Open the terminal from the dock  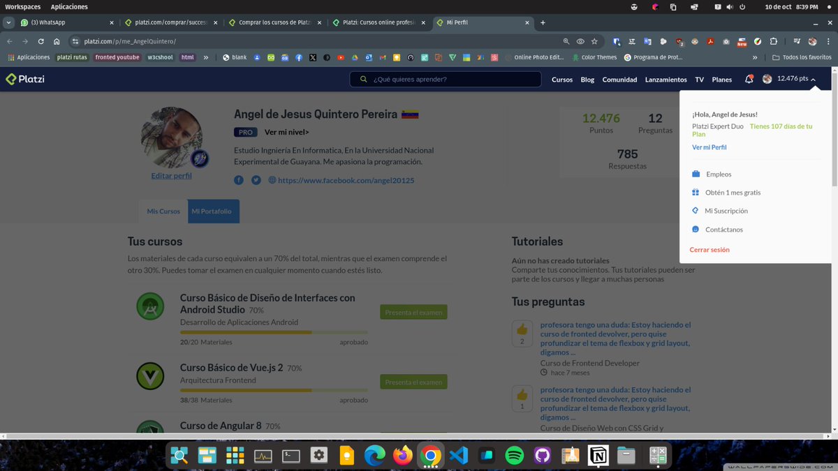(291, 456)
